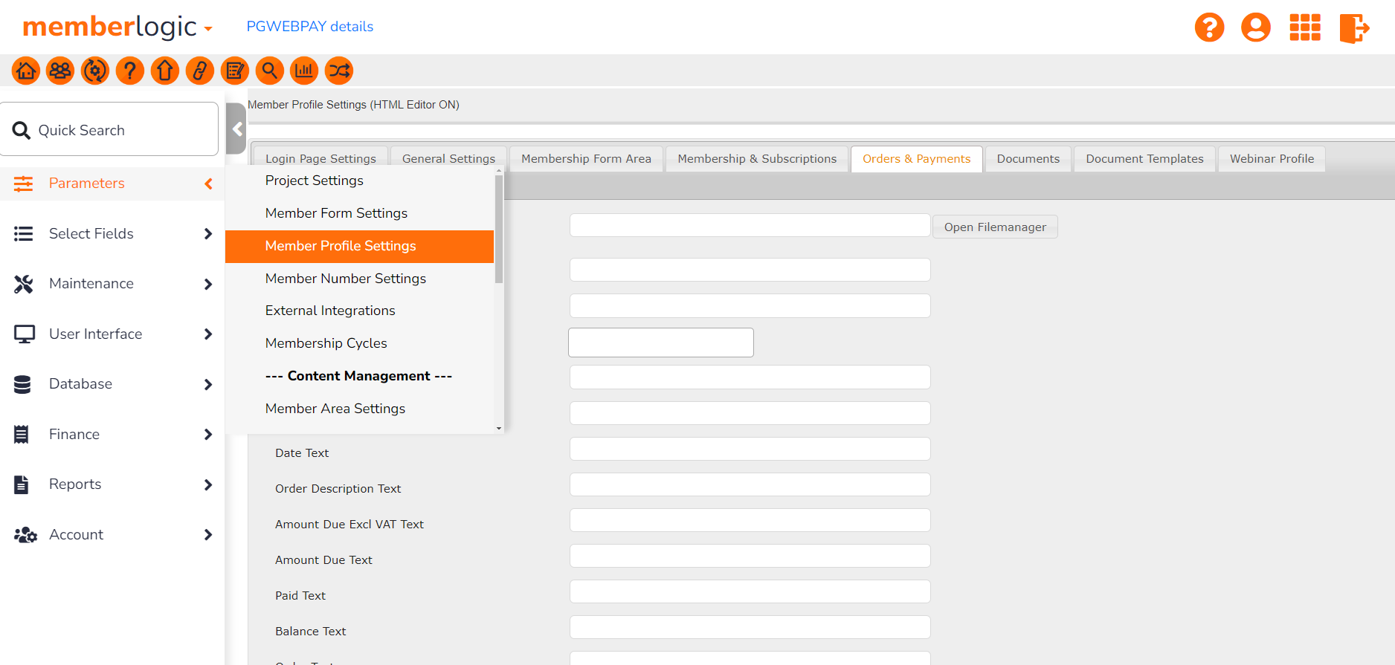This screenshot has width=1395, height=665.
Task: Open the members group icon
Action: tap(60, 71)
